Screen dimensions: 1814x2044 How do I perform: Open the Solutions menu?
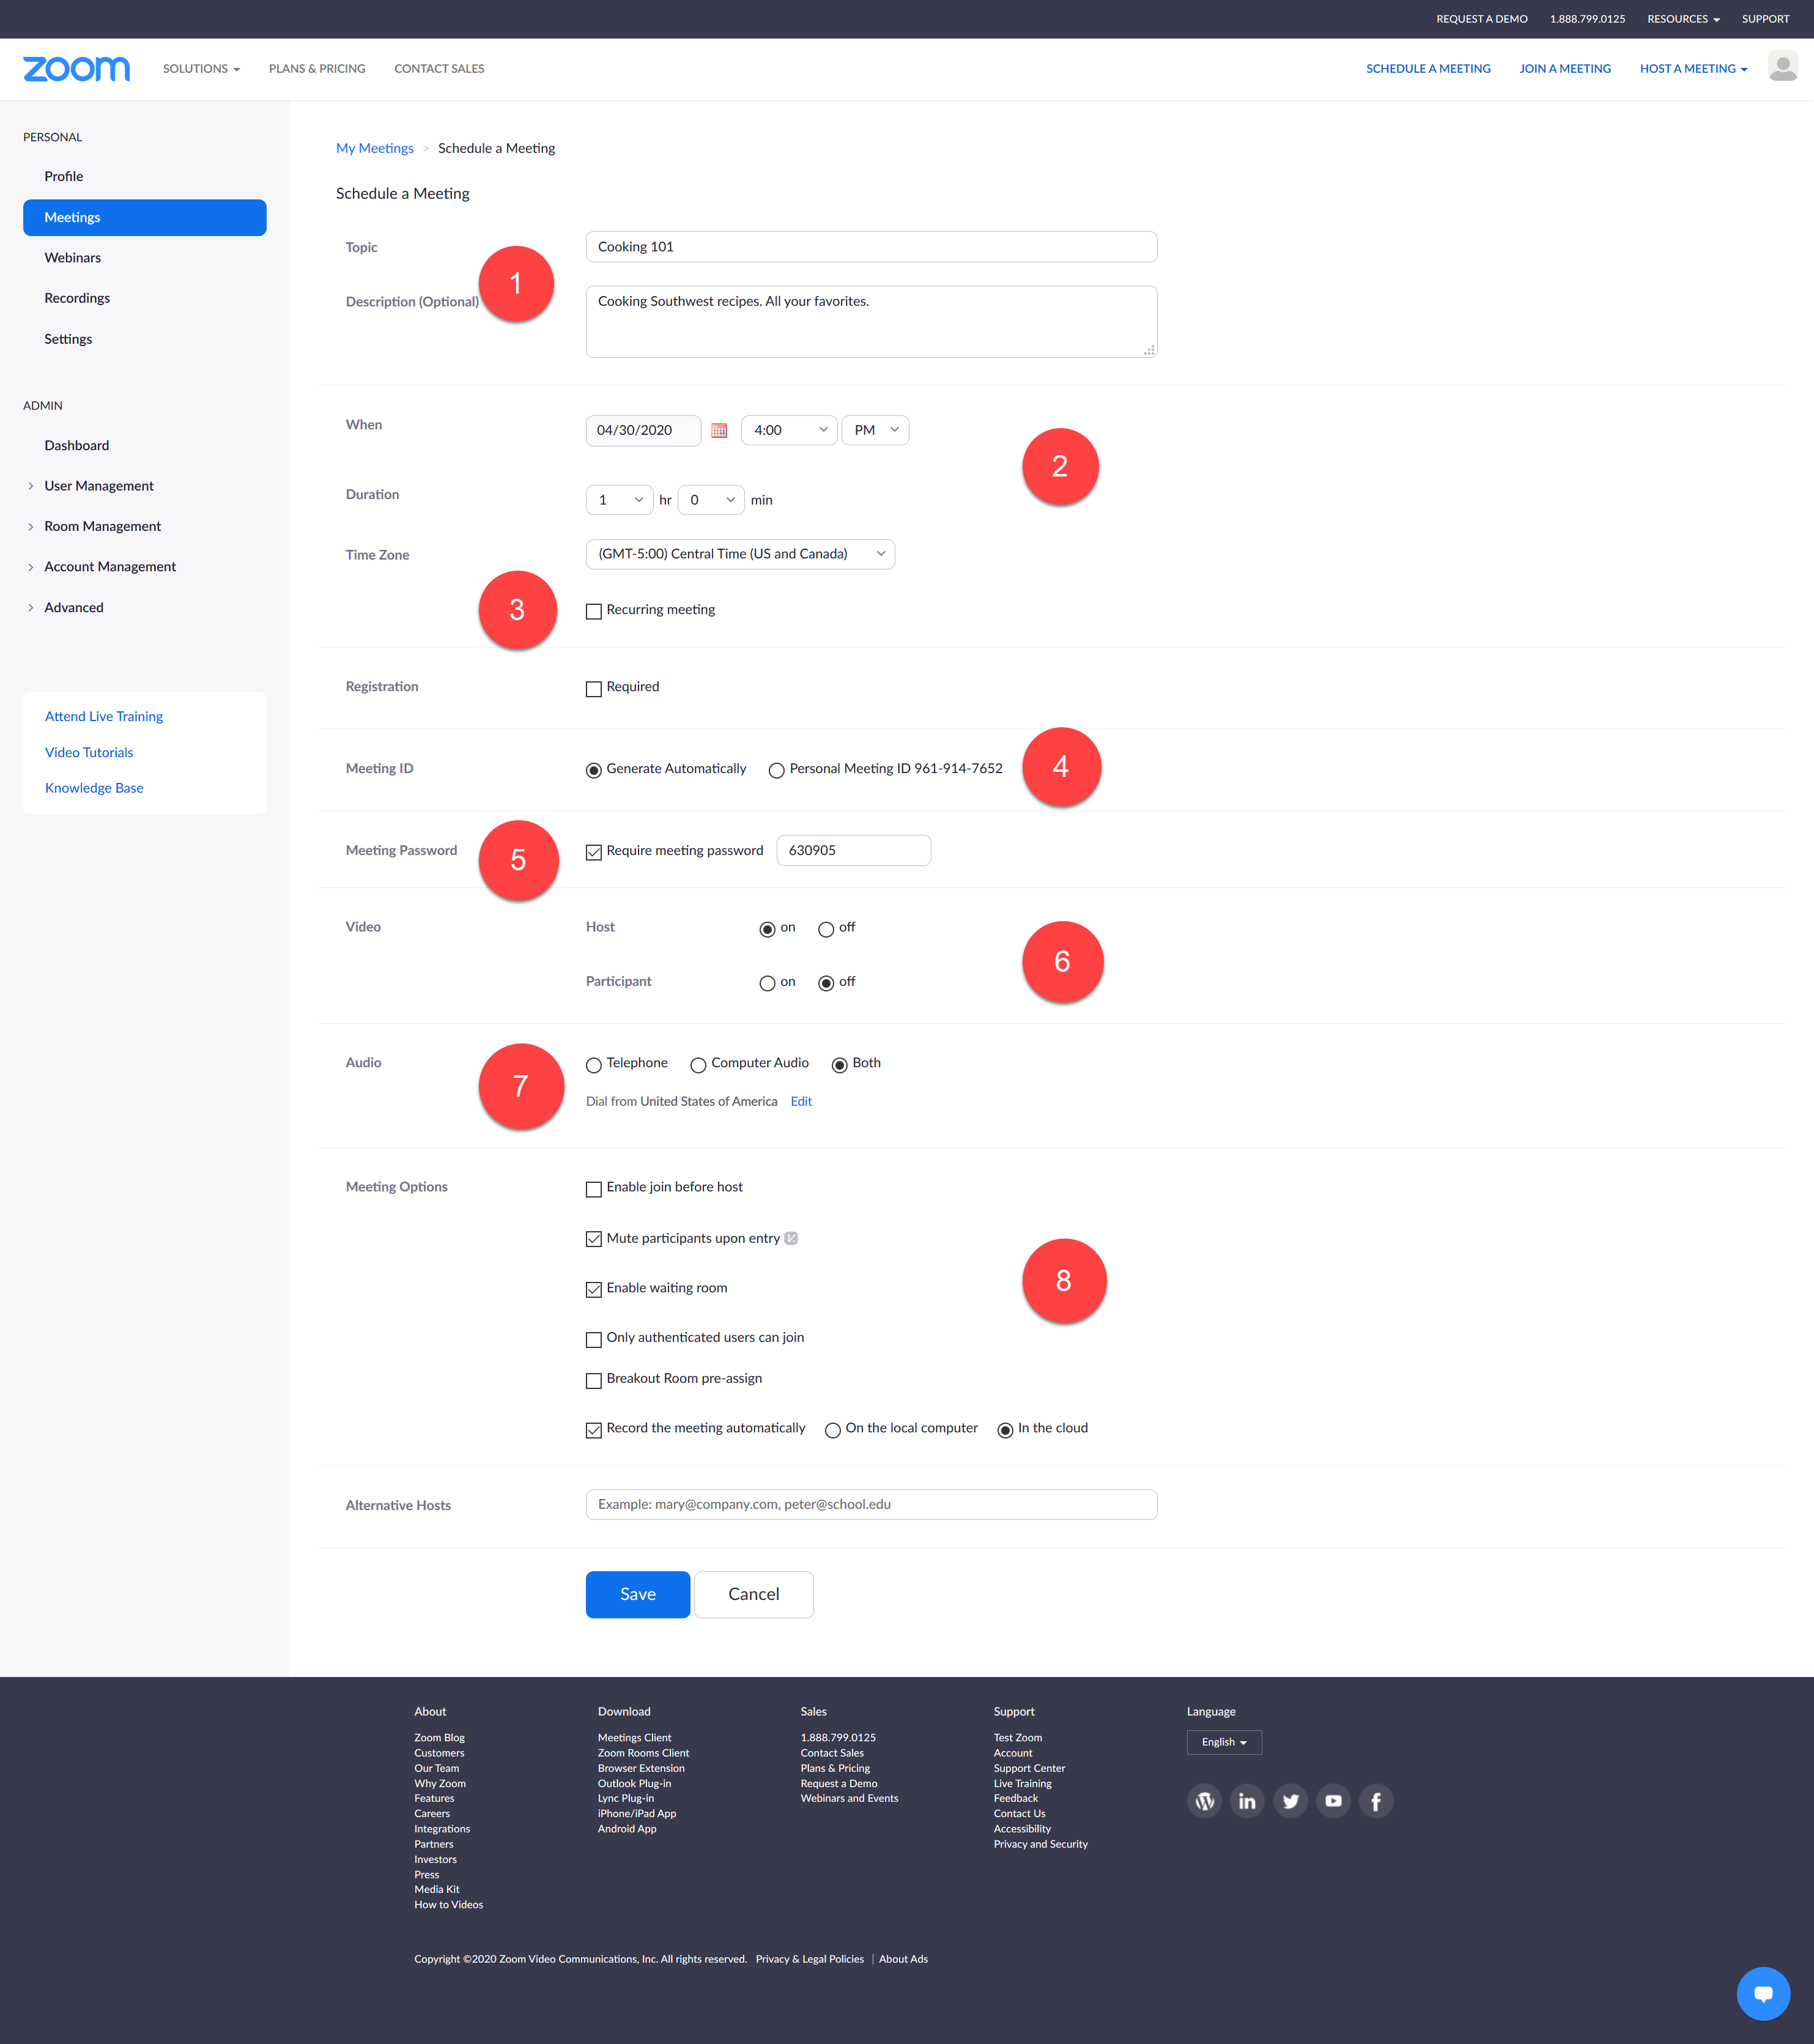[x=201, y=69]
